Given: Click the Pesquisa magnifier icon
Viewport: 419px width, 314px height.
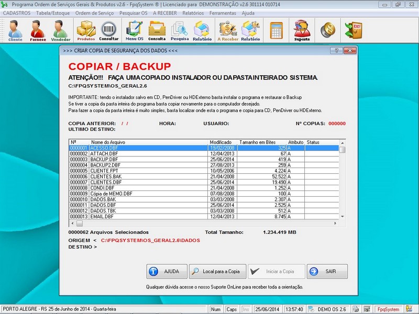Looking at the screenshot, I should tap(180, 30).
